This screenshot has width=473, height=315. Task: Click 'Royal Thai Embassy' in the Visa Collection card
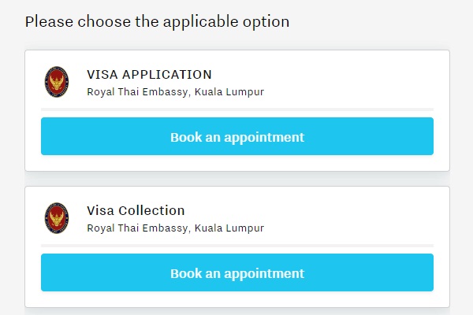click(137, 228)
